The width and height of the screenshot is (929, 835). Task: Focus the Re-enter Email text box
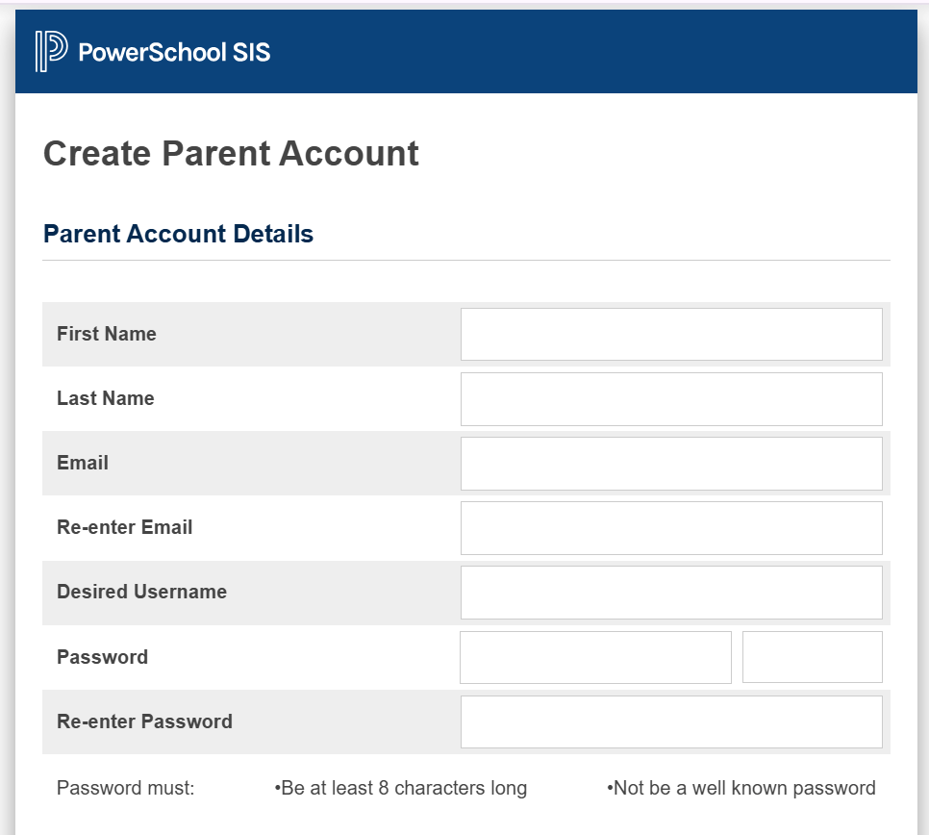point(670,527)
